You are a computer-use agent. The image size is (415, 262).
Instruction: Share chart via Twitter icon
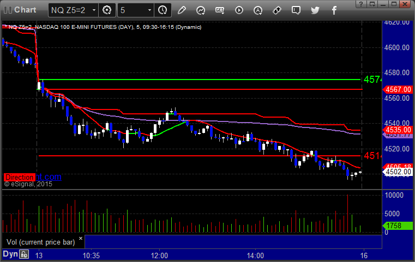(x=315, y=10)
